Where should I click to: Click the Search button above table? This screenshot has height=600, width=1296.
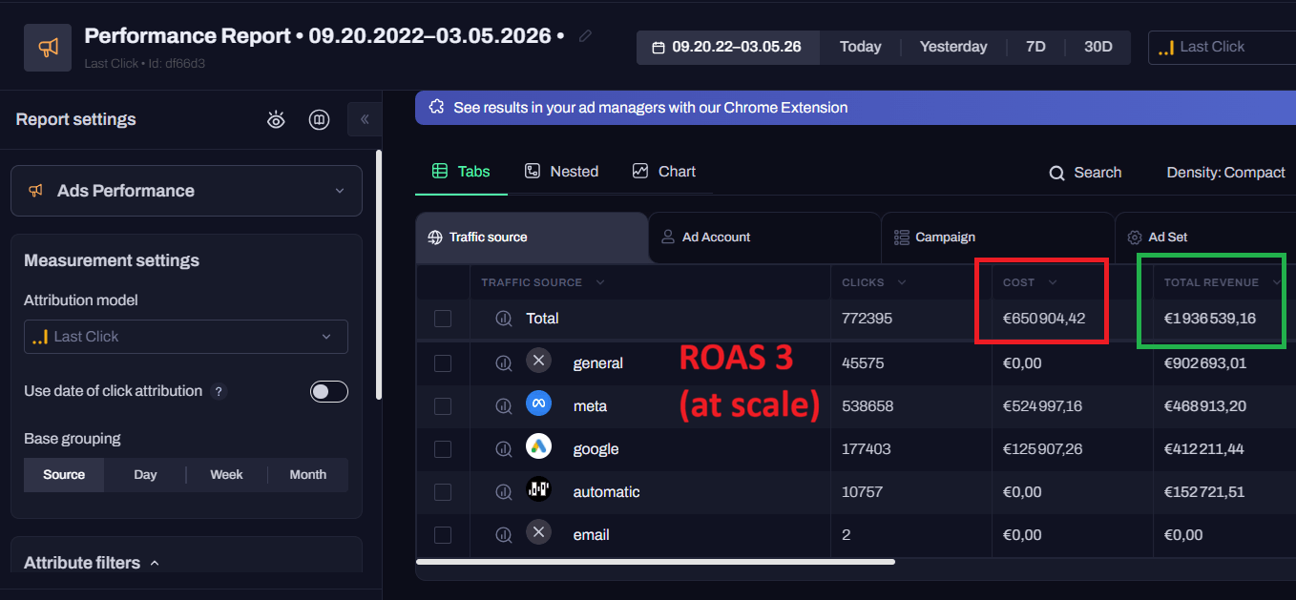pos(1085,173)
